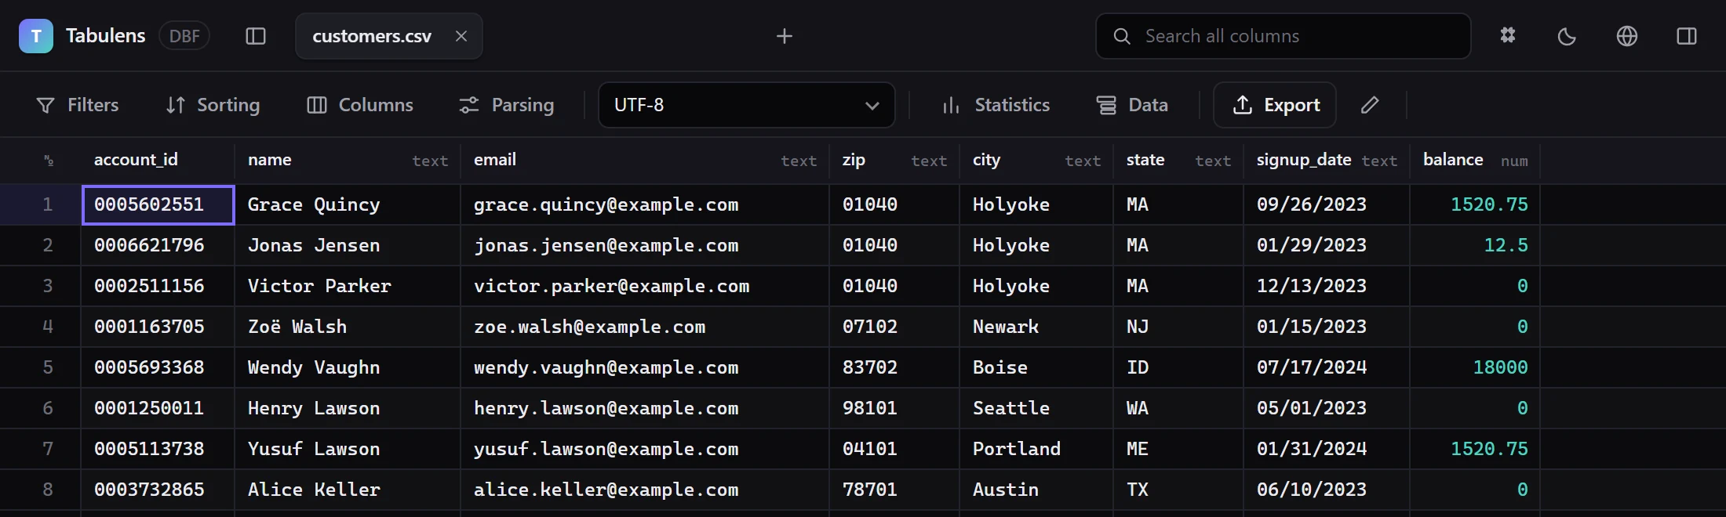
Task: Open the Columns settings
Action: pos(360,105)
